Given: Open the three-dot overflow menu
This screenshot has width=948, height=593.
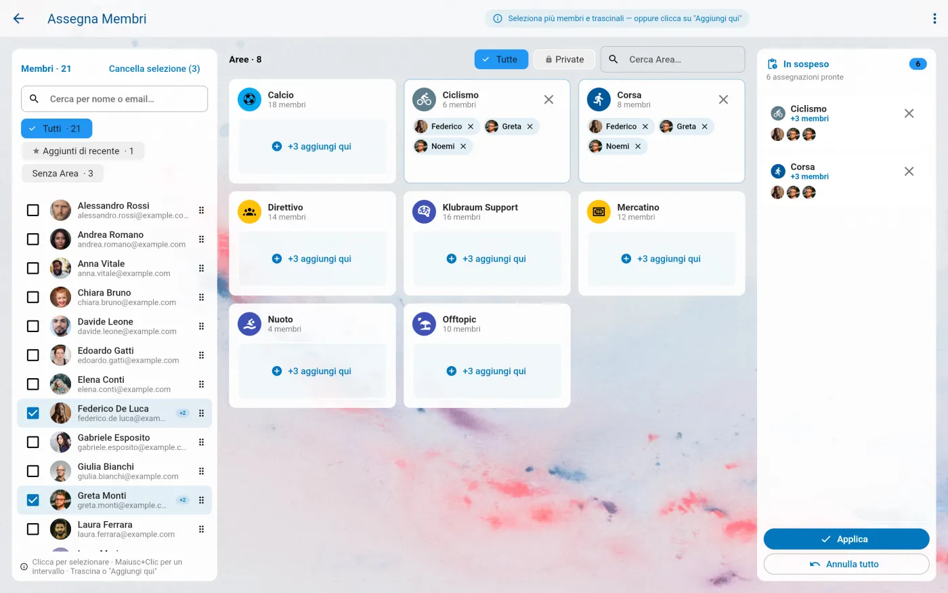Looking at the screenshot, I should 934,19.
